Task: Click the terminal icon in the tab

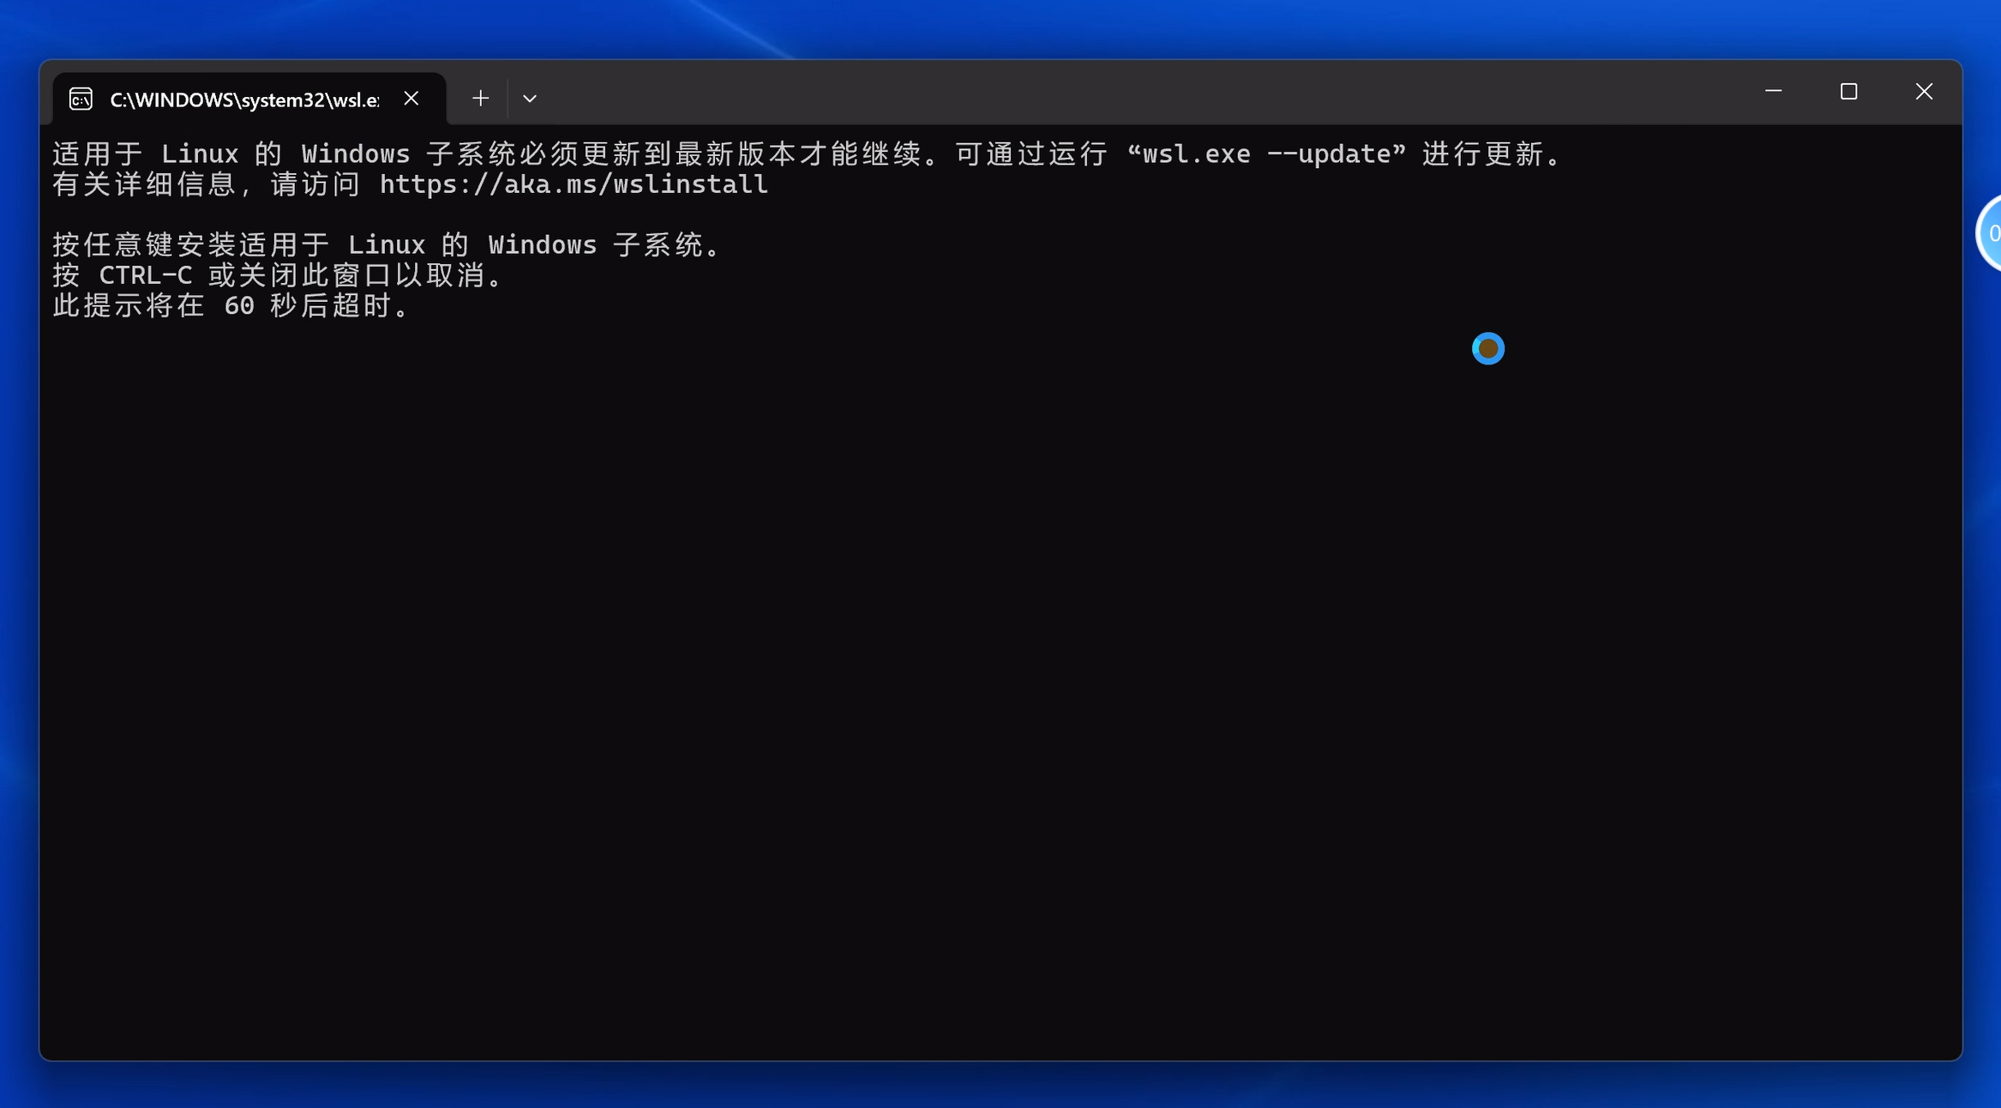Action: pos(81,99)
